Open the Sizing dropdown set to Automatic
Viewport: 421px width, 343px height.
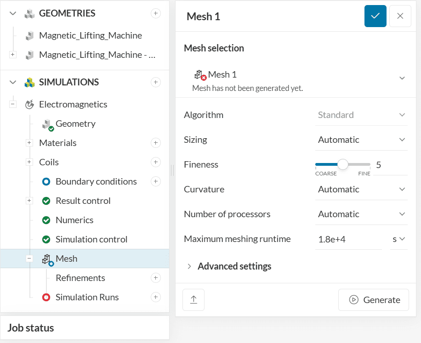tap(361, 140)
